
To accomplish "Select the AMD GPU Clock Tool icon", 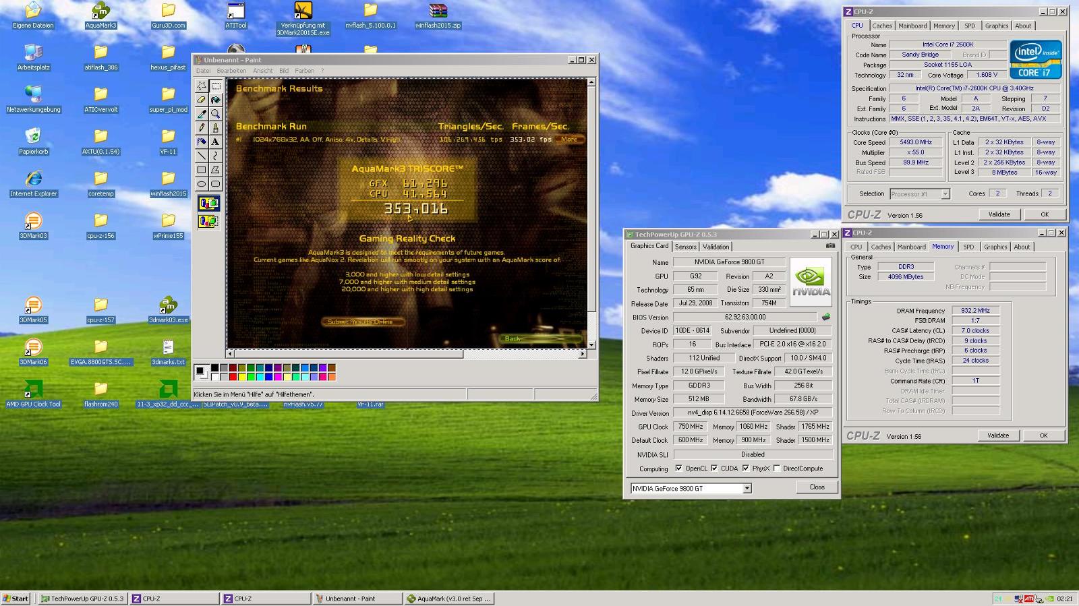I will pos(33,394).
